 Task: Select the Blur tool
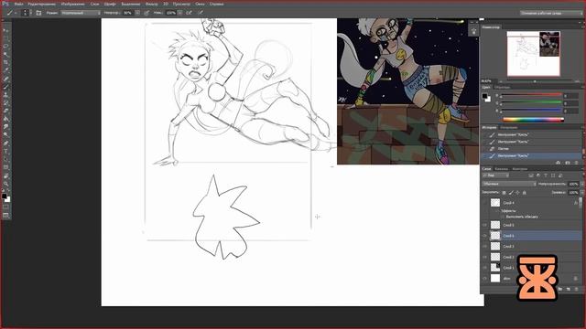point(5,127)
